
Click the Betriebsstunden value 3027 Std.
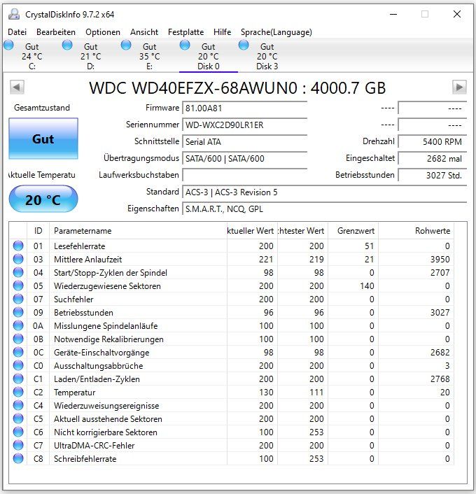(432, 175)
